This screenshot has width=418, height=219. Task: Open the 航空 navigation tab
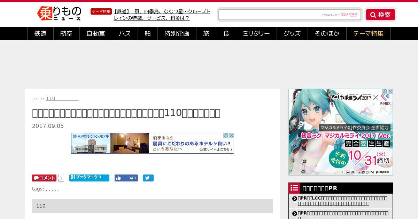(67, 33)
